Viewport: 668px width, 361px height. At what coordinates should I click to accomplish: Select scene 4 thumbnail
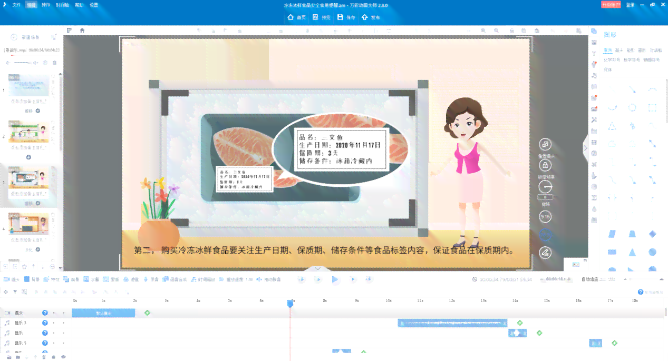(x=28, y=224)
